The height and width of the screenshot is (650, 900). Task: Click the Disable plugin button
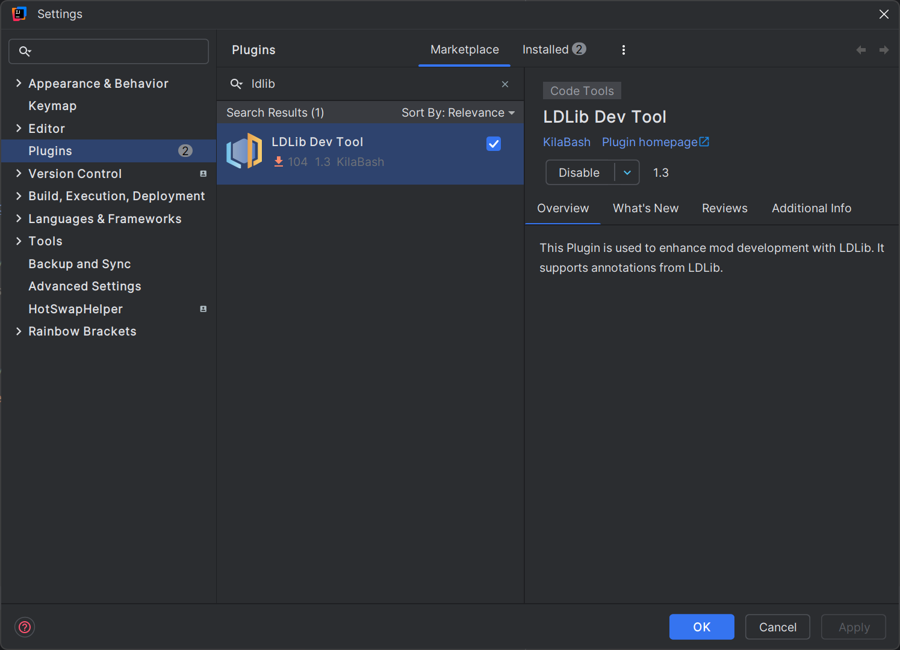click(x=579, y=173)
